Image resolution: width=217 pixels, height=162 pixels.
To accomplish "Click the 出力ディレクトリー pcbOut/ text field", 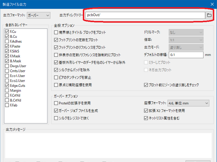I will click(x=145, y=15).
